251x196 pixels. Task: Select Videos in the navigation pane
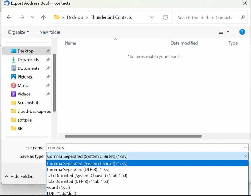point(24,94)
